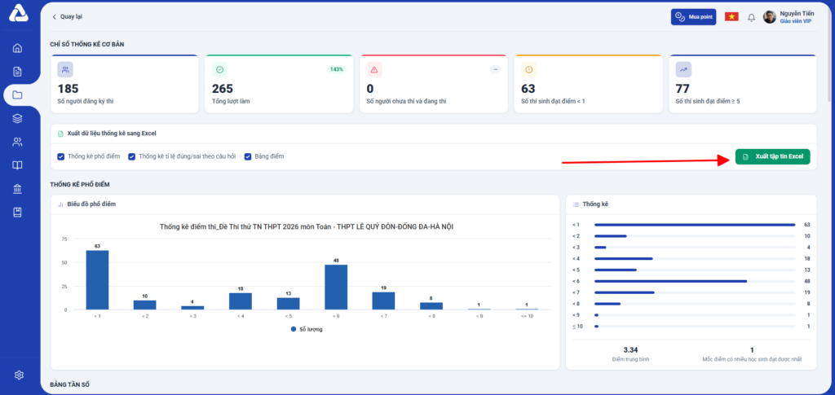This screenshot has height=395, width=835.
Task: Click the notification bell icon
Action: pos(751,18)
